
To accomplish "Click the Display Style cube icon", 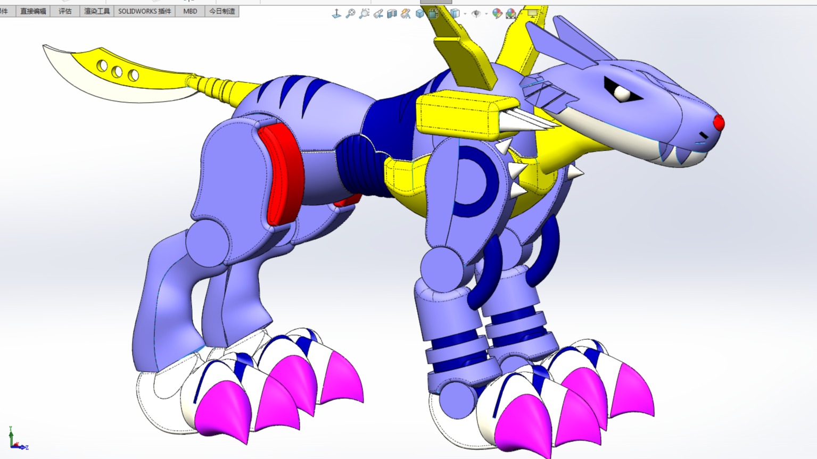I will [455, 14].
